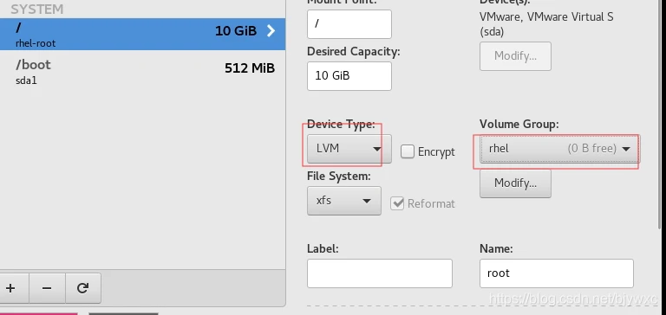
Task: Toggle the Reformat checkbox
Action: (397, 203)
